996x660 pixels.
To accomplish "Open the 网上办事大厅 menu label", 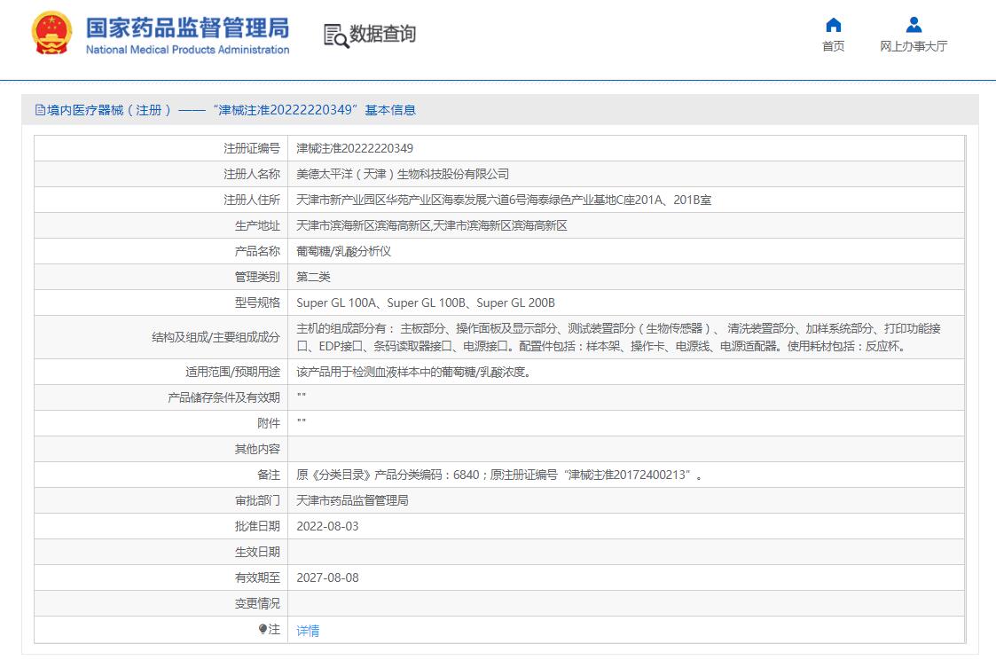I will point(914,47).
